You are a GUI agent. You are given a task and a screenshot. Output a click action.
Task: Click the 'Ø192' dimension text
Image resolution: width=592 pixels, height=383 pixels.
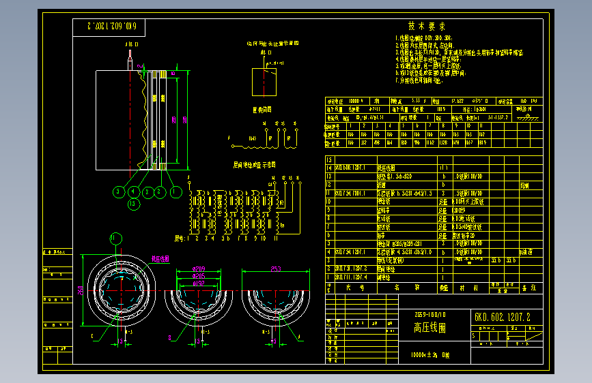pos(199,283)
